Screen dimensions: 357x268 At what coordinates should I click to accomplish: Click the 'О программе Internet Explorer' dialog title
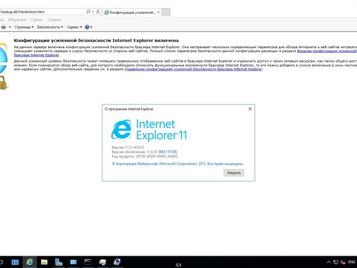pos(129,109)
